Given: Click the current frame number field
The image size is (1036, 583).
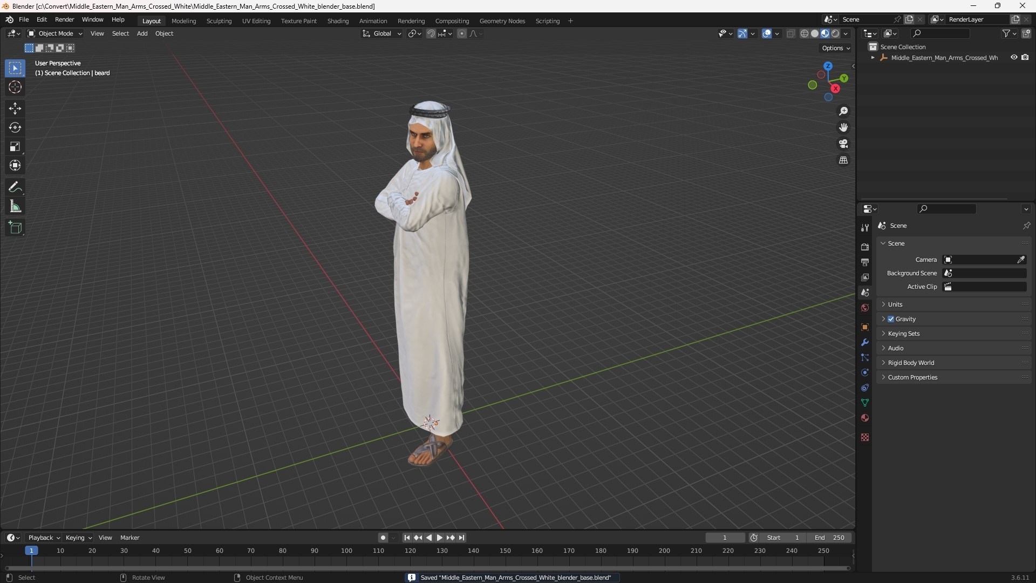Looking at the screenshot, I should tap(725, 538).
